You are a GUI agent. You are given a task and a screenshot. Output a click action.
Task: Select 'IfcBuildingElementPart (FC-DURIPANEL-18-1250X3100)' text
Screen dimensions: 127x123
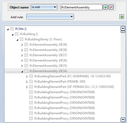(x=72, y=76)
